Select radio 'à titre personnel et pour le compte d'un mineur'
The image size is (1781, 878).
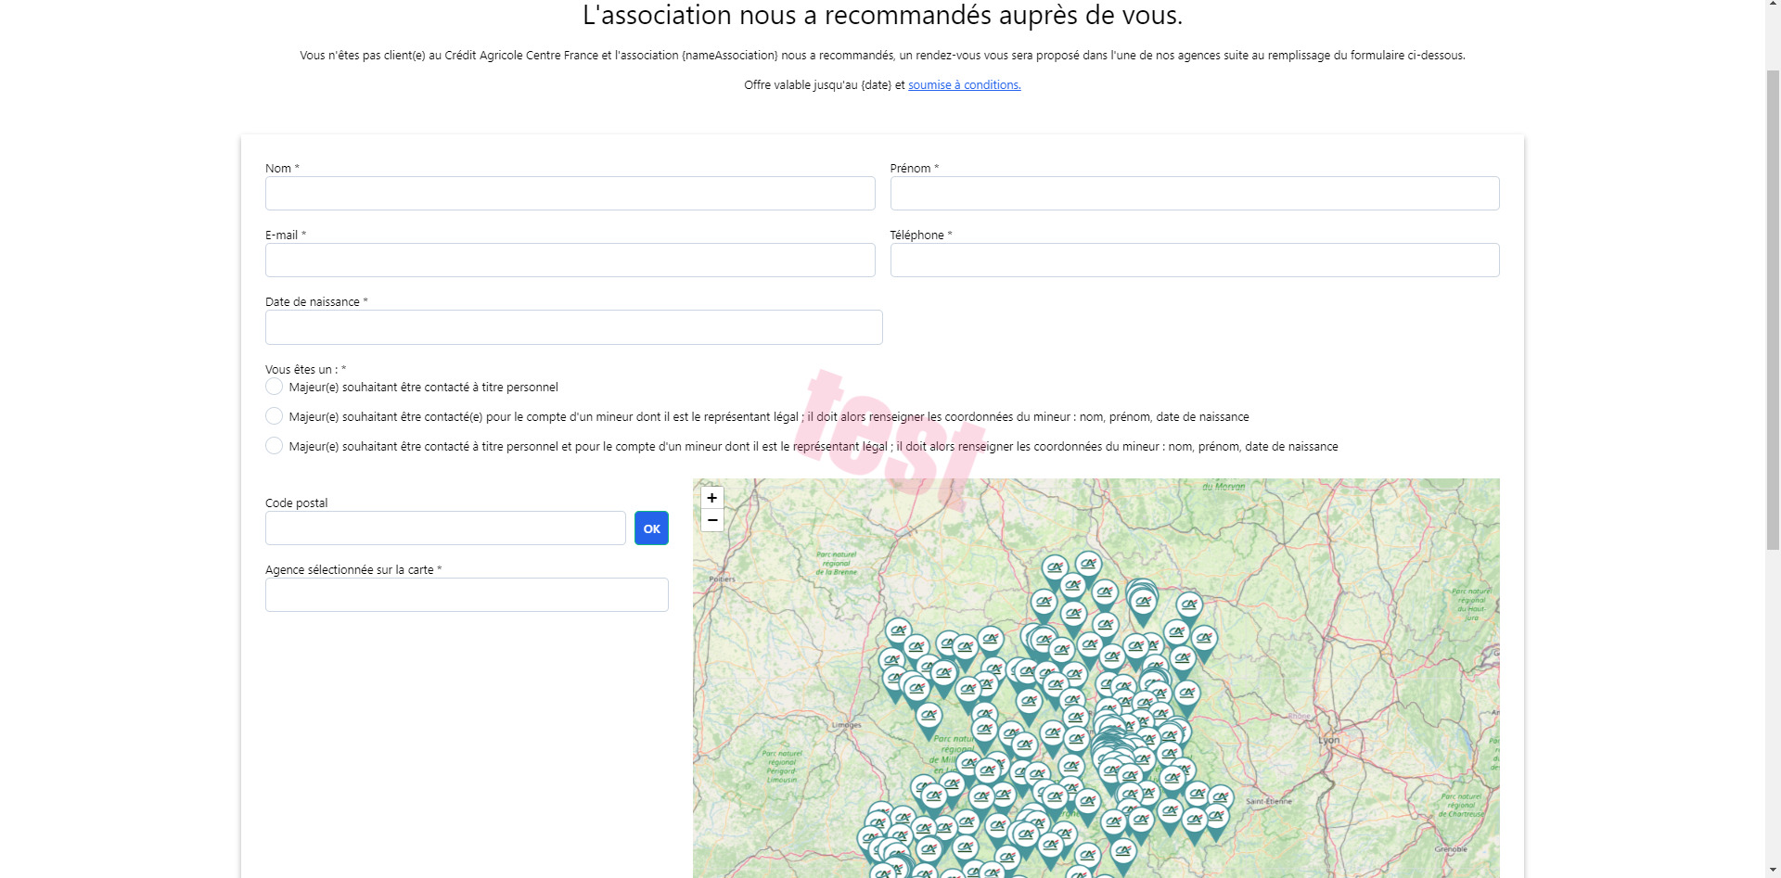tap(274, 445)
